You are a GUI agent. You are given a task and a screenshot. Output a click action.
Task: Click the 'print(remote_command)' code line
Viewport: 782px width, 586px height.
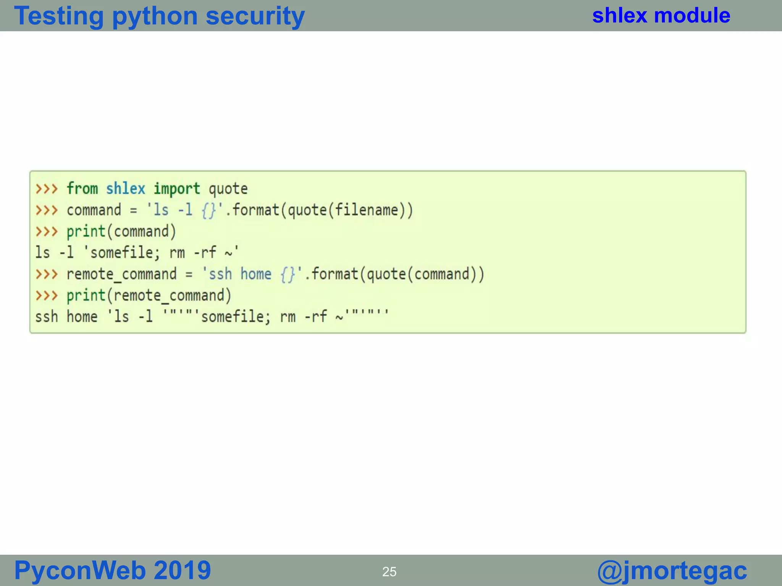(133, 296)
